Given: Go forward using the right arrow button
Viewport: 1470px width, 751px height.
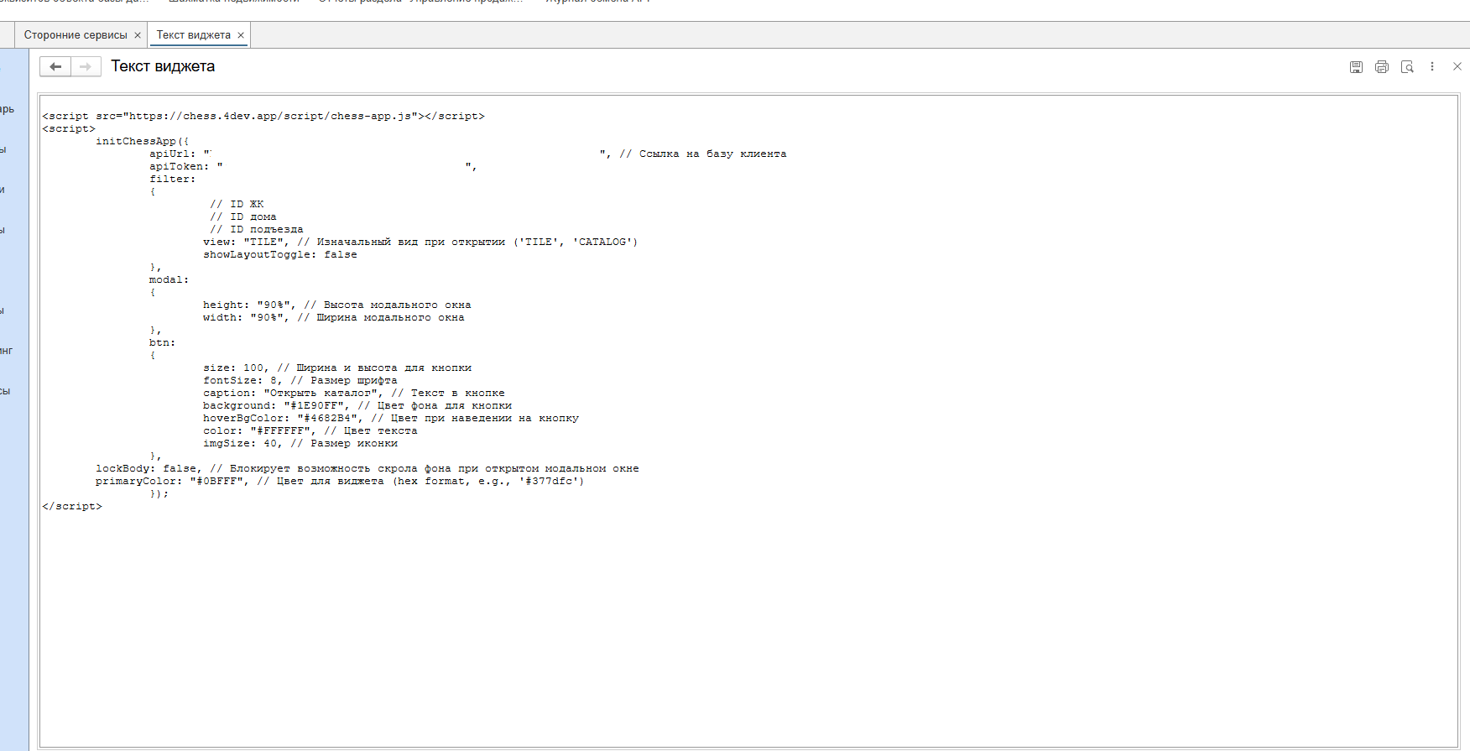Looking at the screenshot, I should pyautogui.click(x=86, y=67).
